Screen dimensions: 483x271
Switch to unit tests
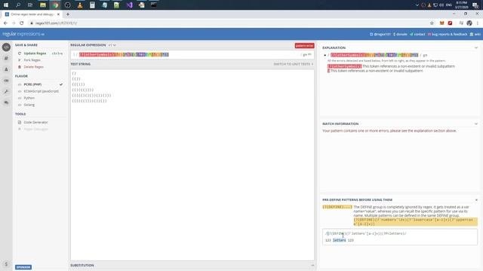[294, 64]
